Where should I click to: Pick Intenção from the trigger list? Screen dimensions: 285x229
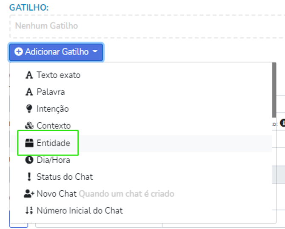point(52,109)
